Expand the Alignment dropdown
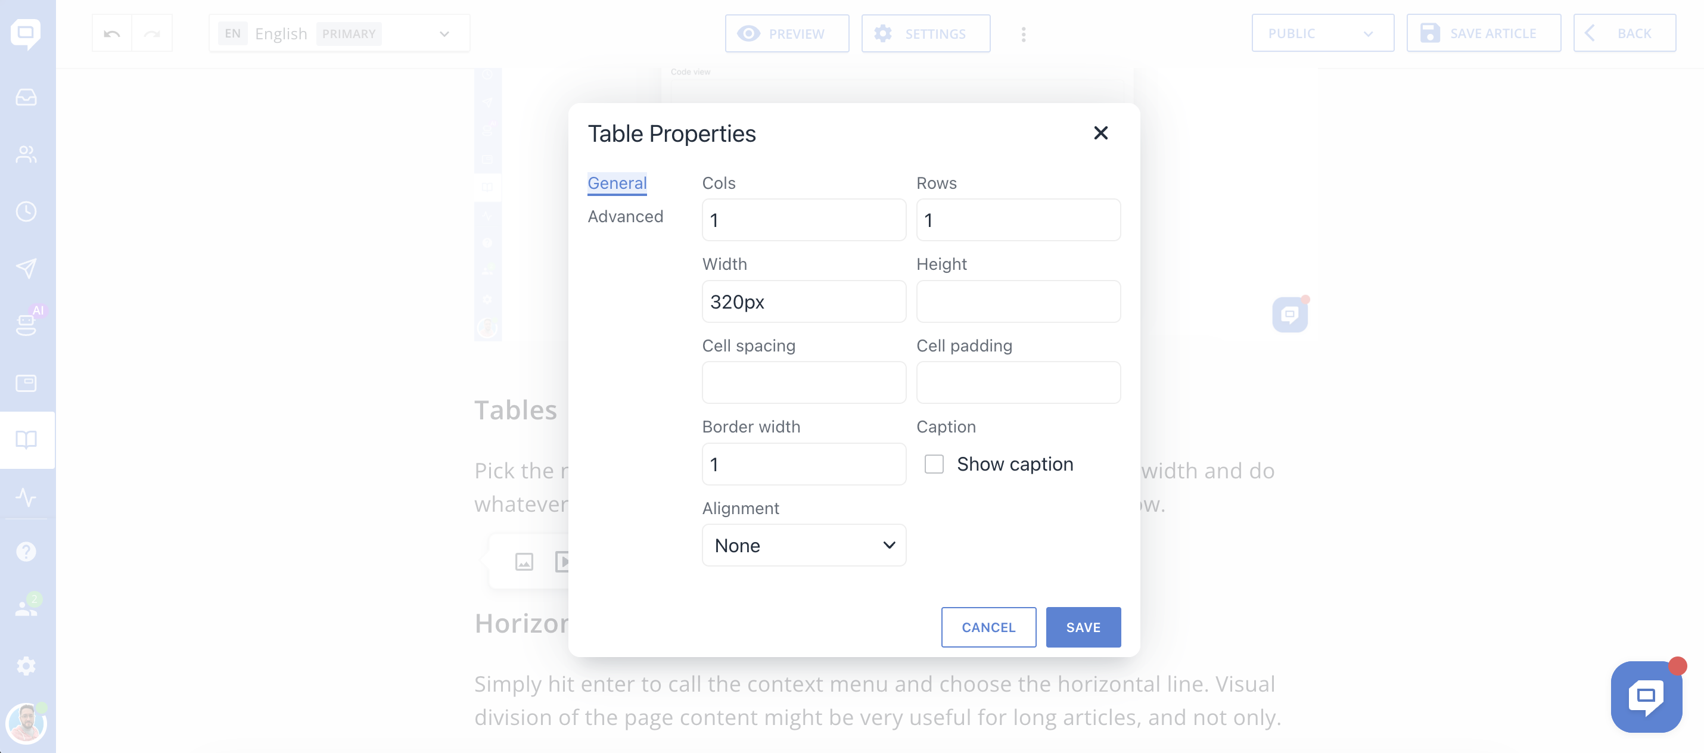Image resolution: width=1704 pixels, height=753 pixels. coord(804,546)
